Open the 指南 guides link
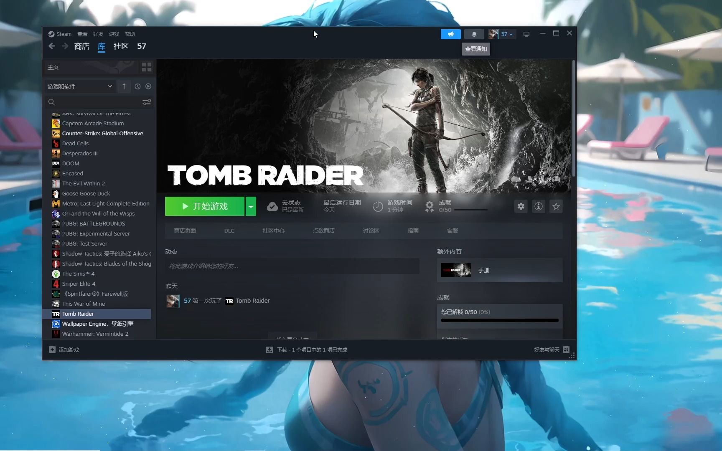Image resolution: width=722 pixels, height=451 pixels. pos(413,231)
